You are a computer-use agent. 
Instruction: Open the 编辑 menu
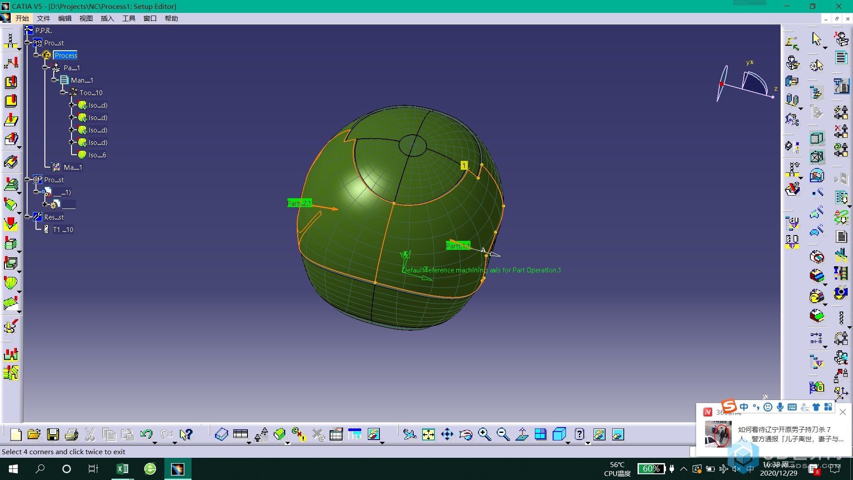[x=65, y=18]
